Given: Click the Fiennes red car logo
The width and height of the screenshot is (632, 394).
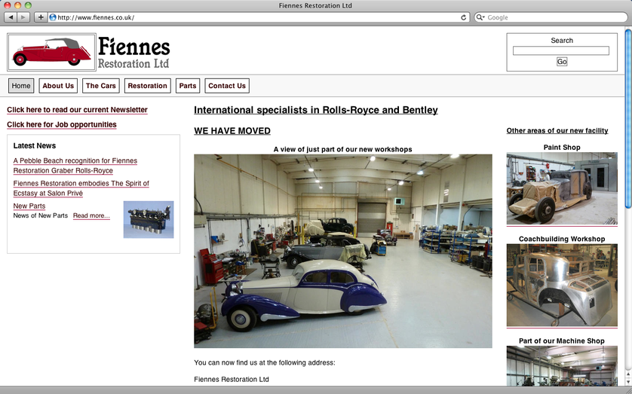Looking at the screenshot, I should [x=51, y=52].
